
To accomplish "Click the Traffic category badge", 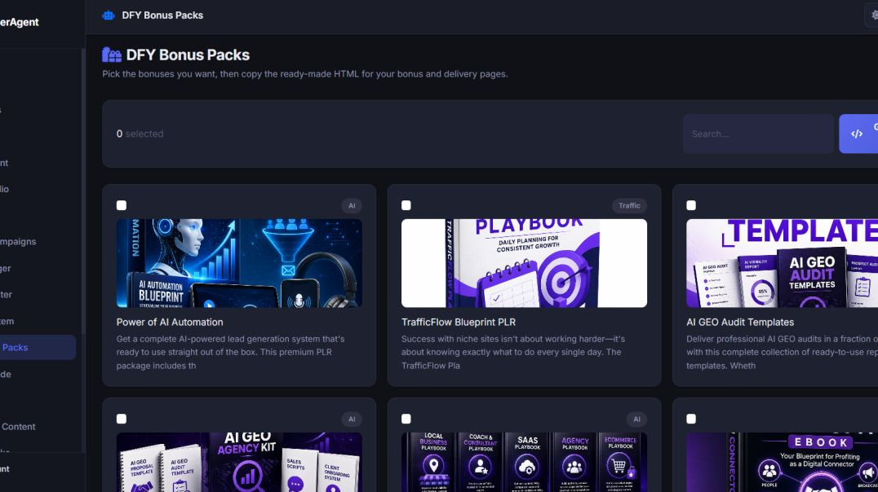I will click(x=629, y=205).
